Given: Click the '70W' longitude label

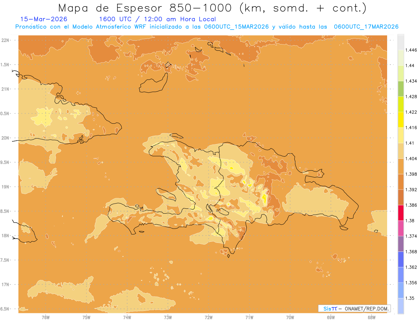Looking at the screenshot, I should [x=290, y=317].
